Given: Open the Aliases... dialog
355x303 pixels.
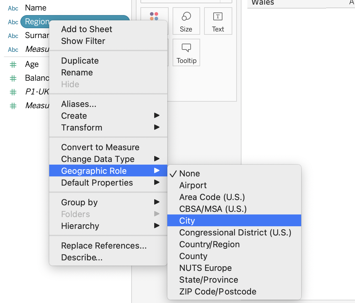Looking at the screenshot, I should tap(79, 104).
